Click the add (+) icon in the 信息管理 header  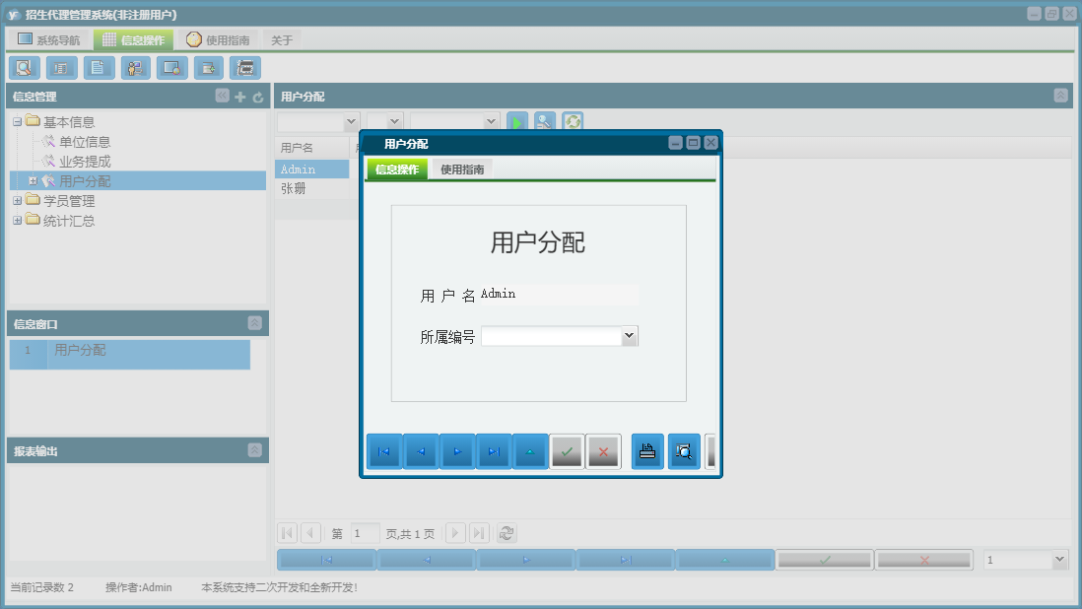click(240, 96)
